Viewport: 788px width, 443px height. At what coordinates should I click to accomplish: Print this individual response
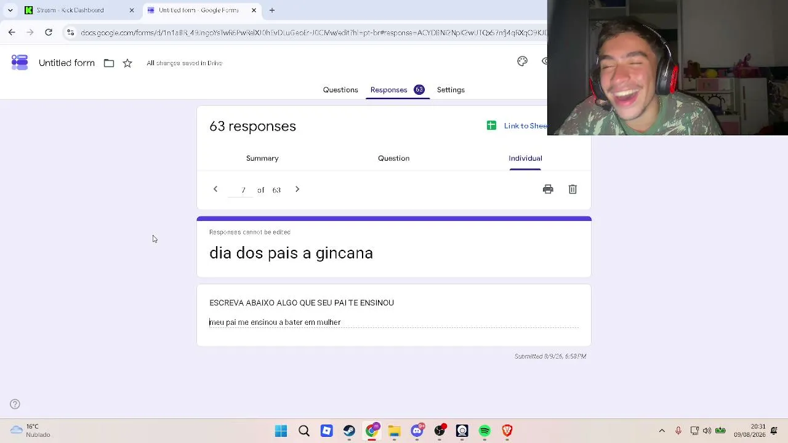(x=548, y=189)
